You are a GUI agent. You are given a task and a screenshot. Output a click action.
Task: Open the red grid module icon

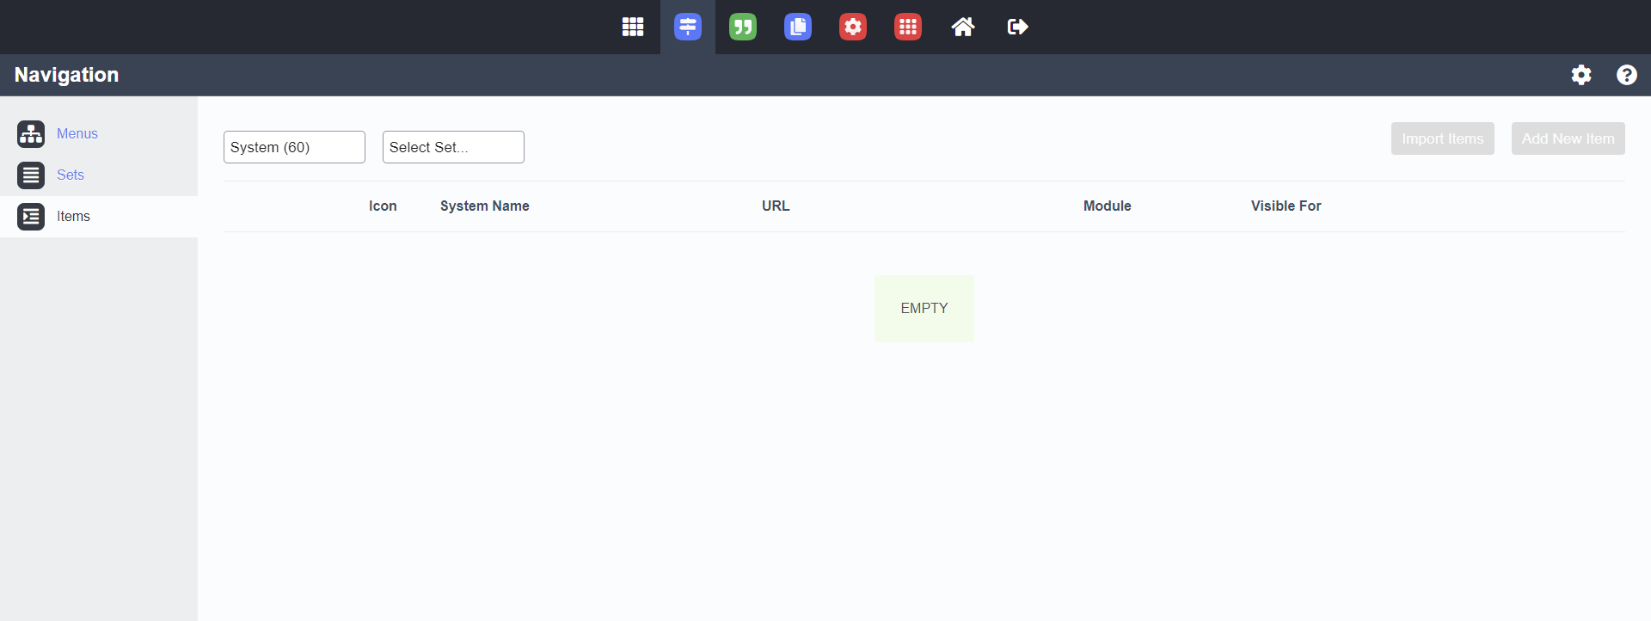pyautogui.click(x=908, y=27)
